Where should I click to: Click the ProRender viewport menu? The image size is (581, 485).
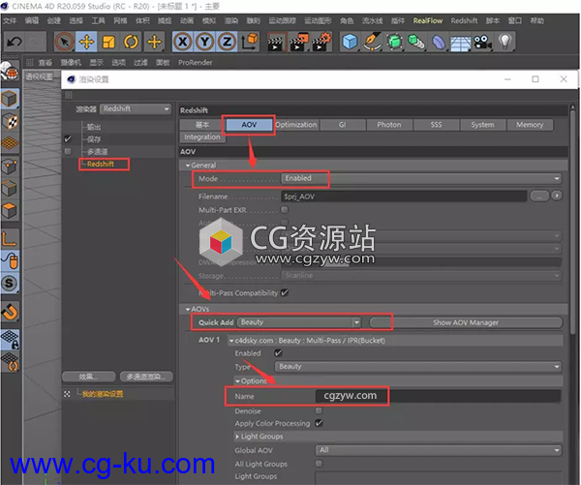pos(195,63)
